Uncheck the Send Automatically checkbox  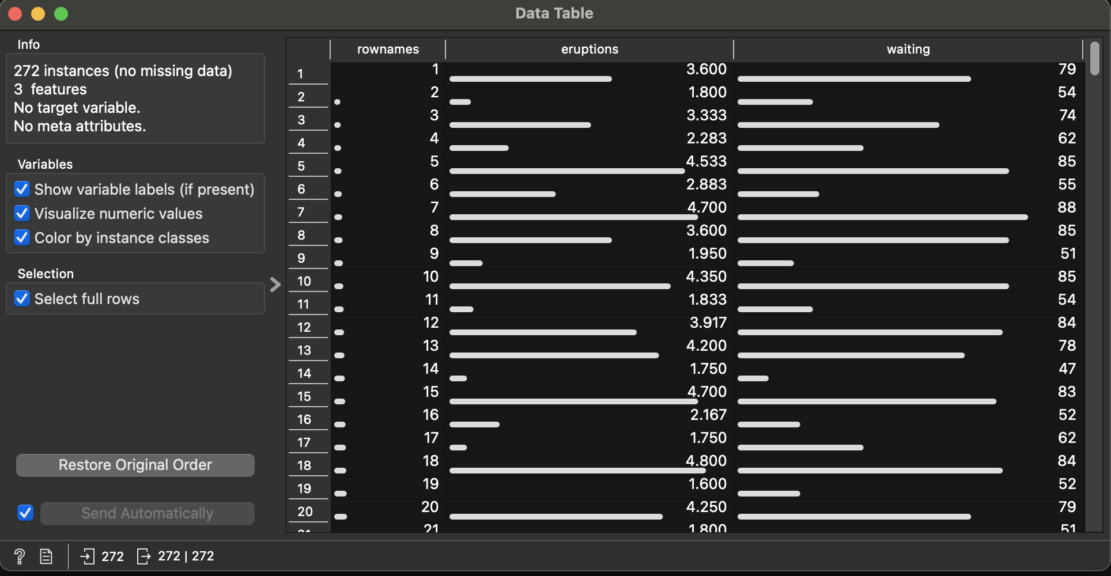click(25, 513)
